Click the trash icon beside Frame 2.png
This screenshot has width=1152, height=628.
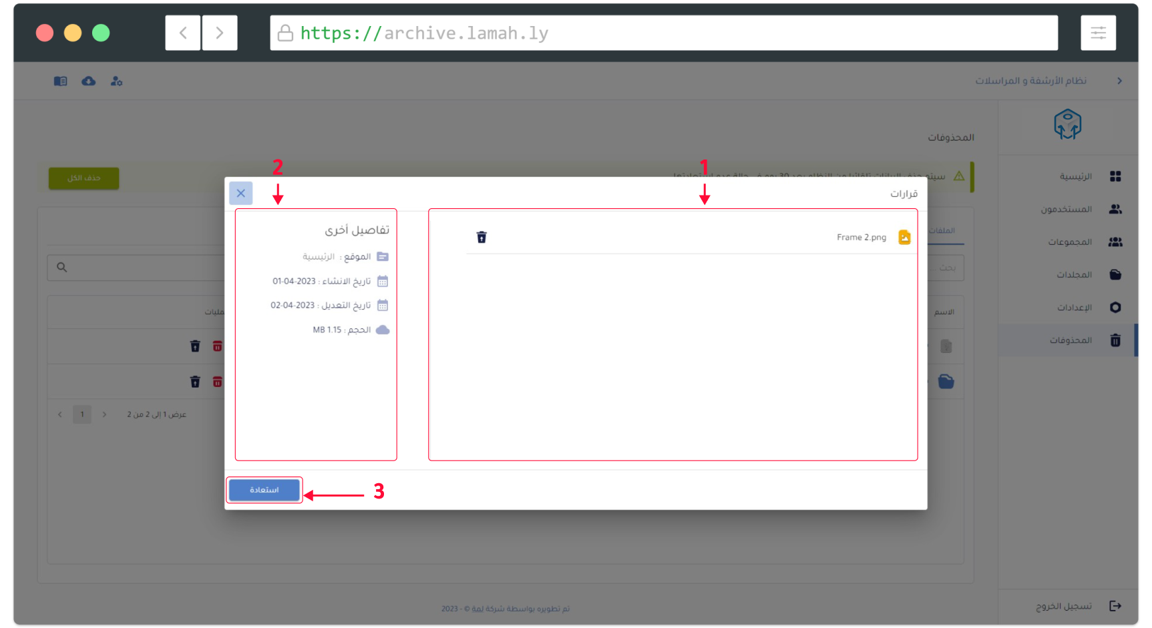click(x=482, y=237)
